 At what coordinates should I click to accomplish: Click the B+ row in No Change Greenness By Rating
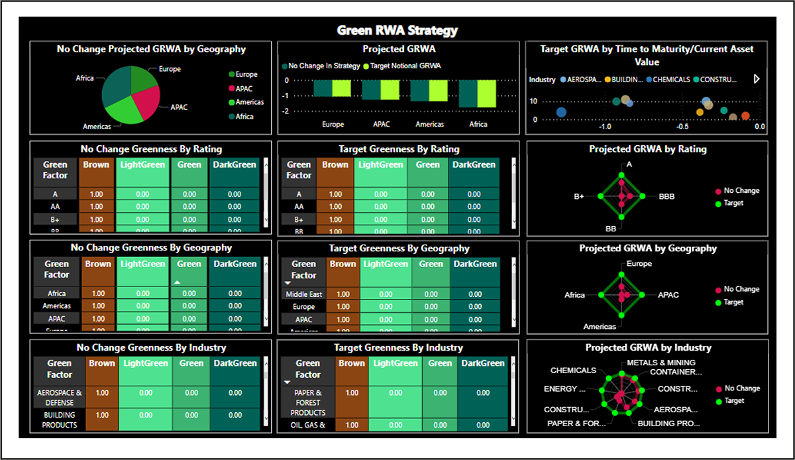146,219
